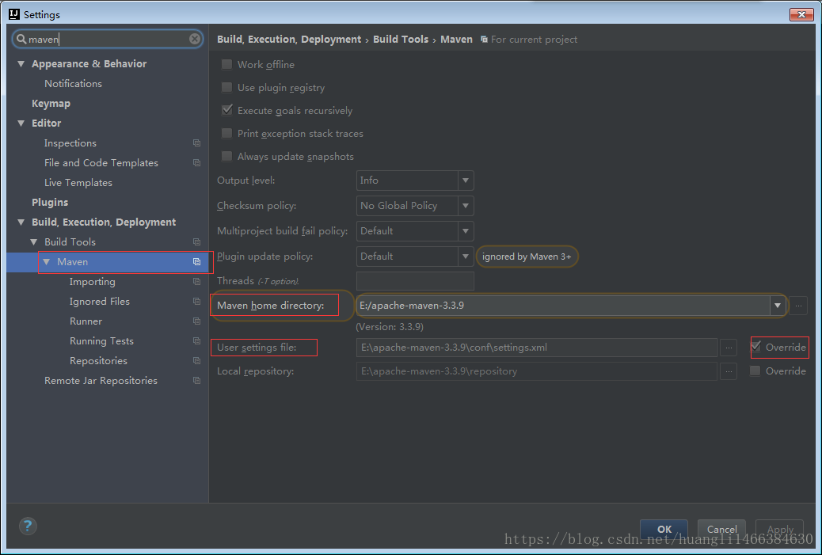This screenshot has height=555, width=822.
Task: Open the Output level dropdown
Action: point(415,181)
